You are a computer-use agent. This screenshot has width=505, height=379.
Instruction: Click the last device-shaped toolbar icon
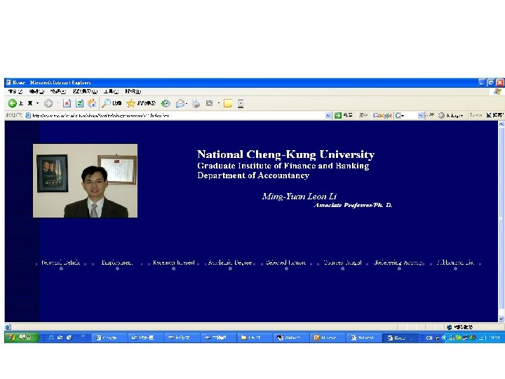click(x=241, y=103)
